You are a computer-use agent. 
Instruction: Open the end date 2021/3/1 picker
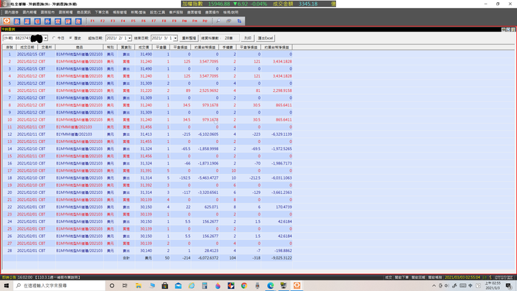click(175, 38)
